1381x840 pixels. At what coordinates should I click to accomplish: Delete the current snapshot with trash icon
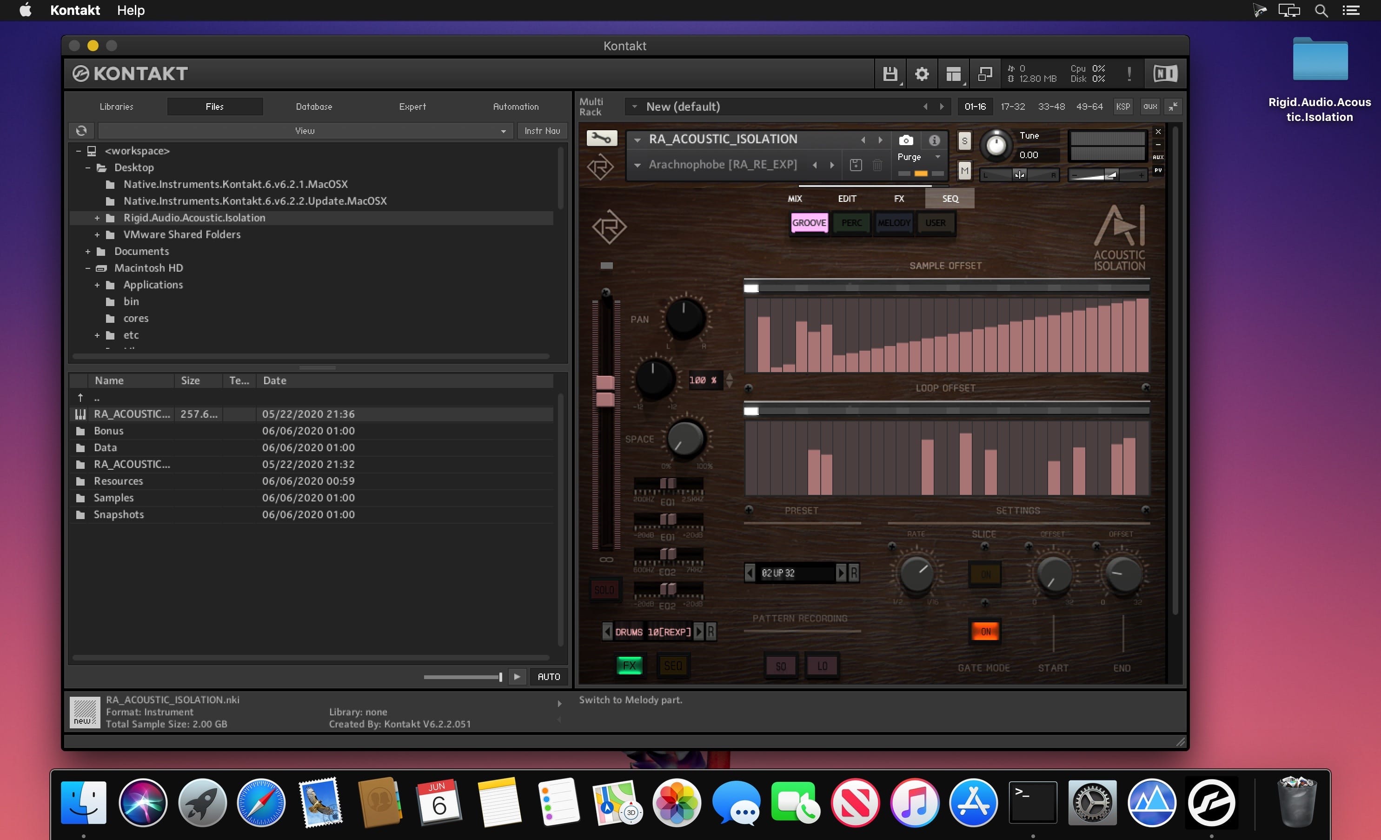click(877, 165)
